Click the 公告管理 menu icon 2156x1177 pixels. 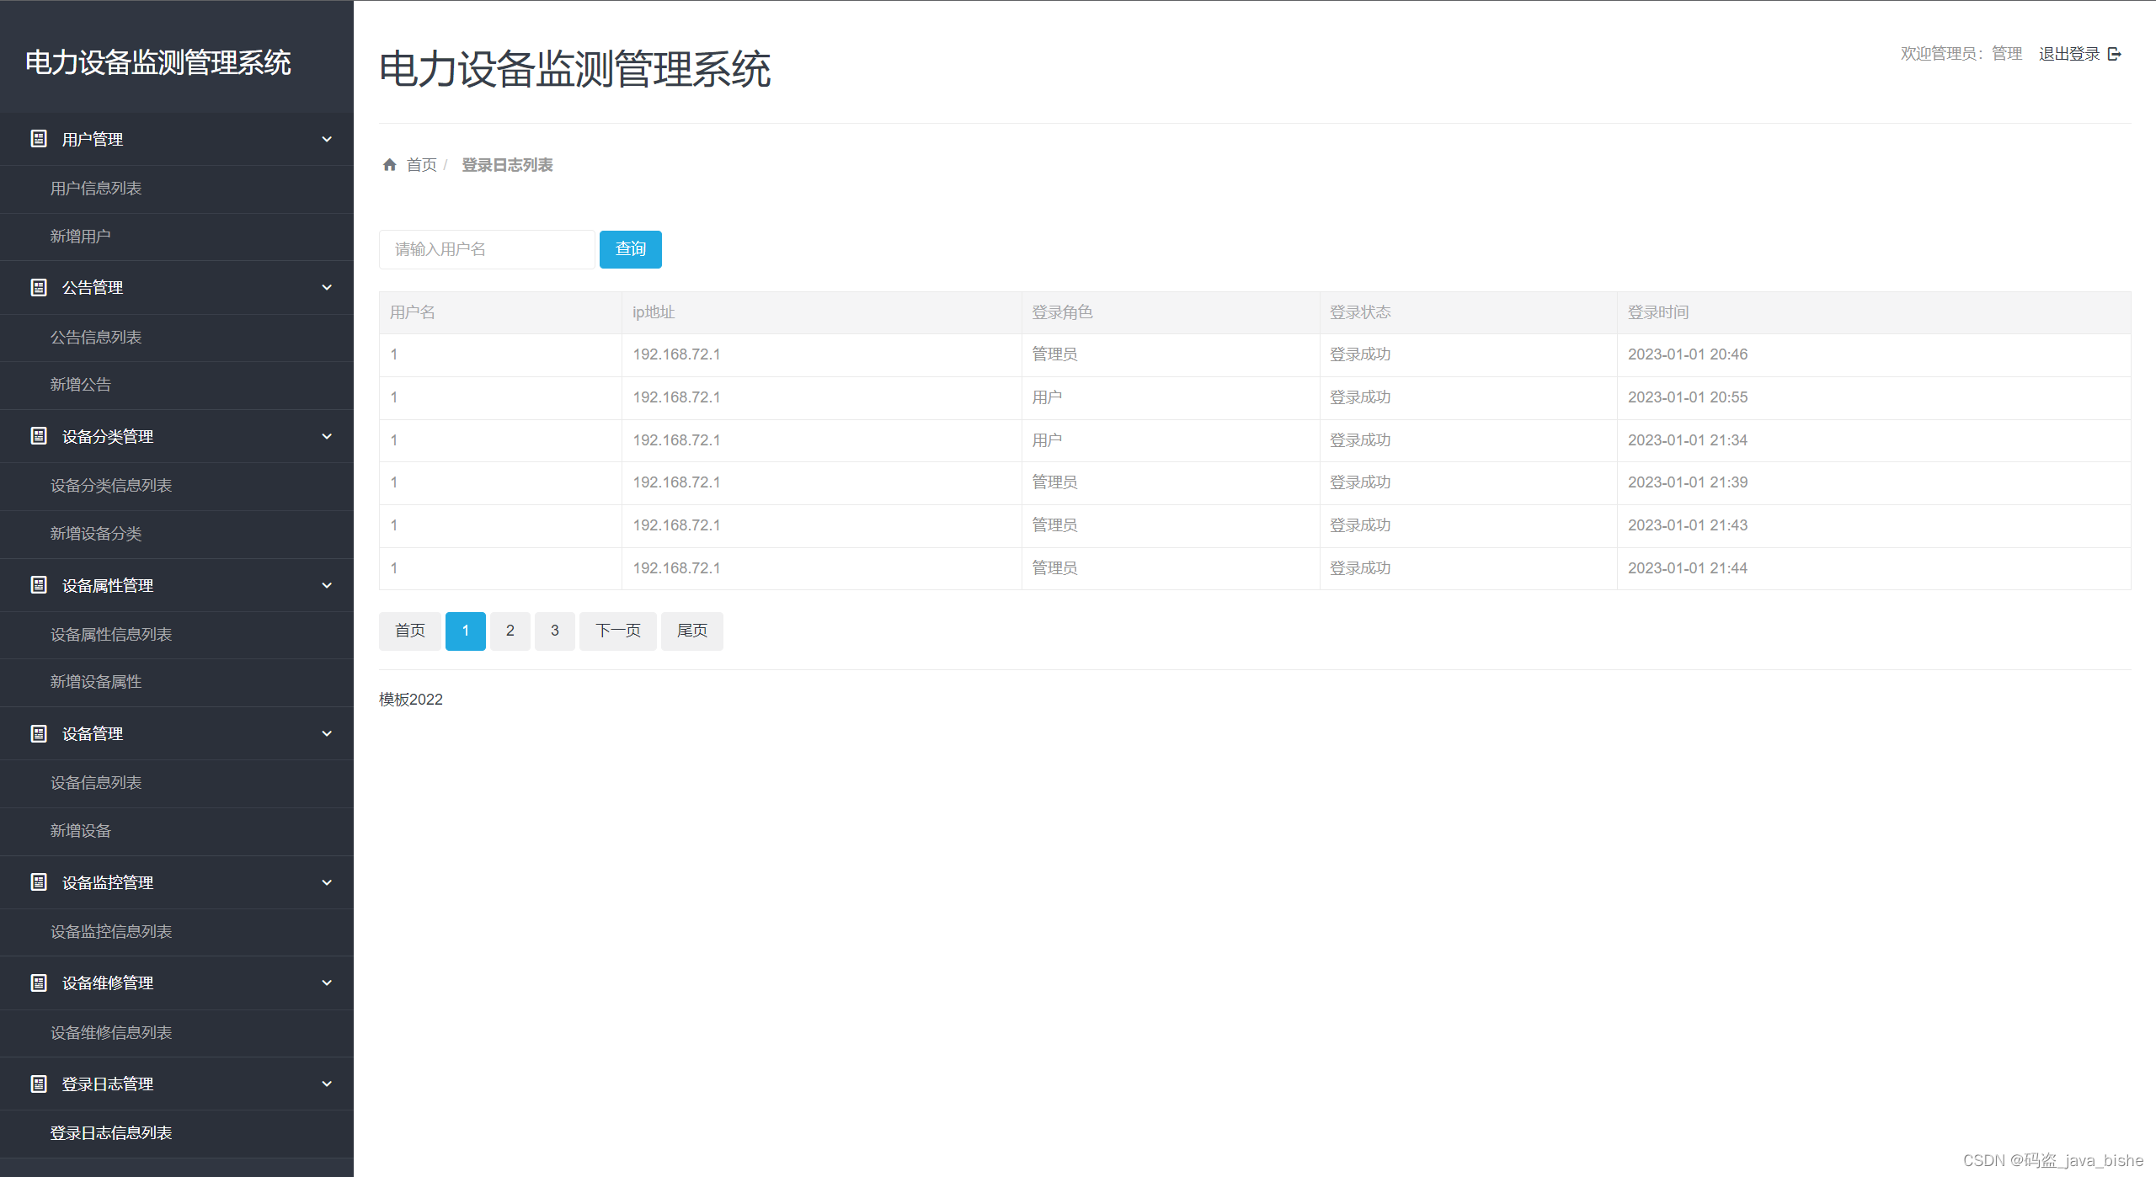click(x=39, y=288)
